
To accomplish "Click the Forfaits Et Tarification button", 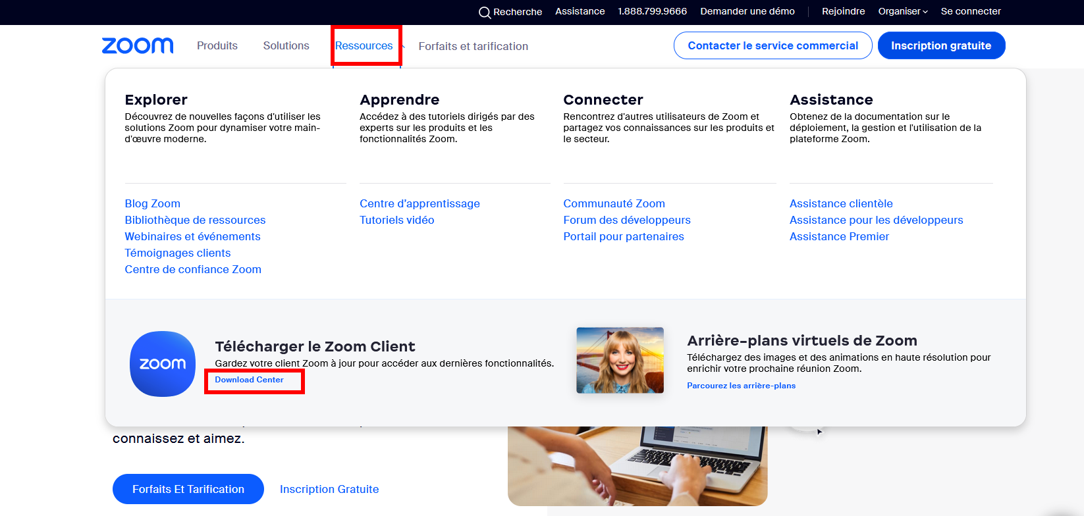I will pos(188,489).
